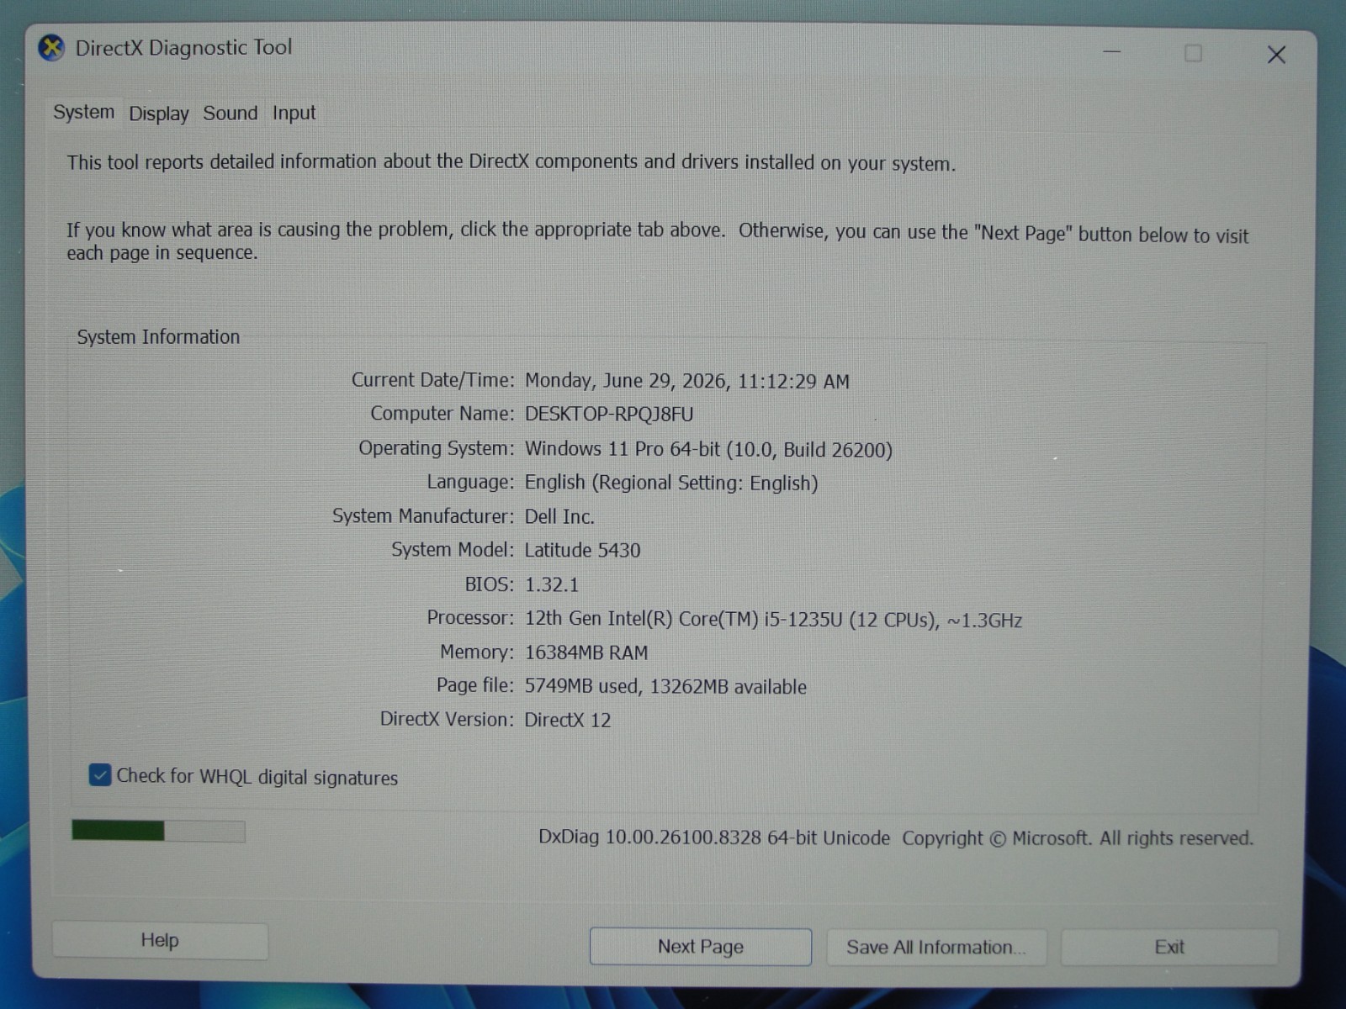Open the Help button
This screenshot has width=1346, height=1009.
pos(160,940)
